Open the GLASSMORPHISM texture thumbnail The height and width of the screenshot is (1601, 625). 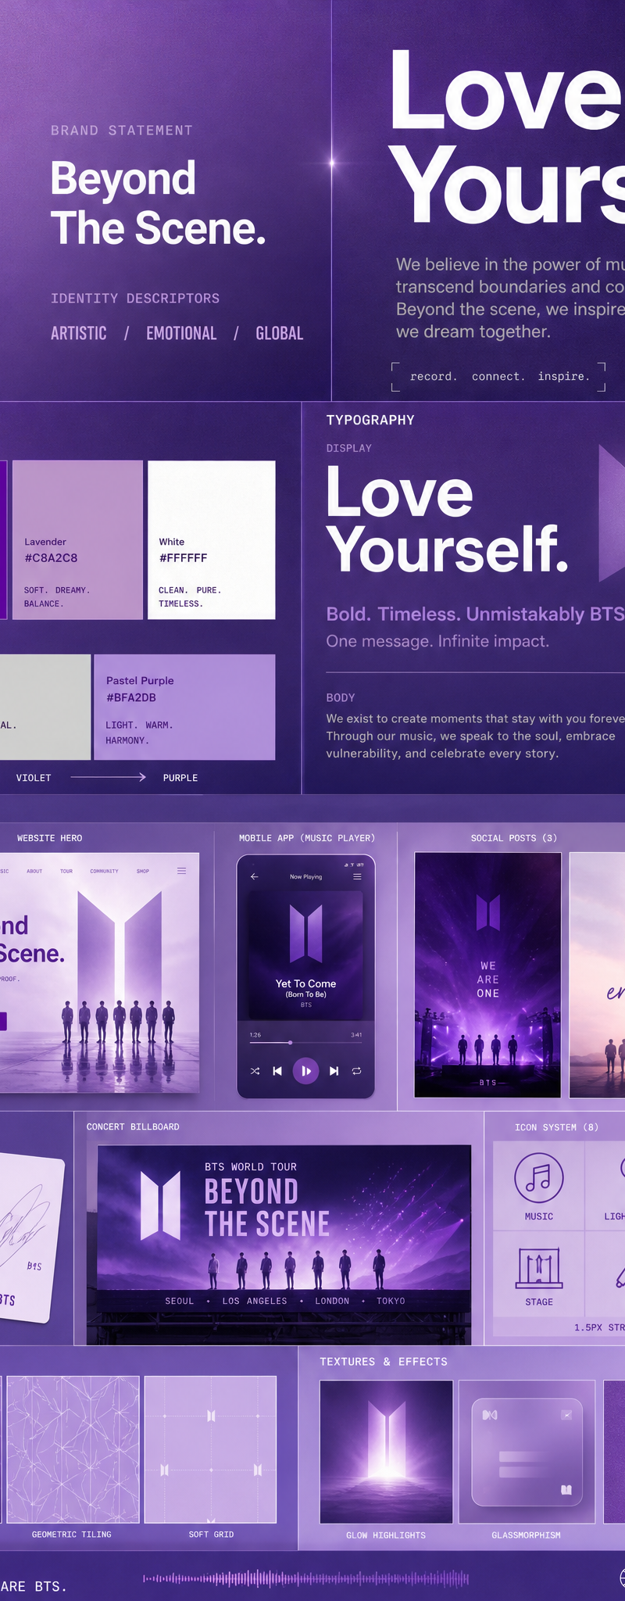pyautogui.click(x=527, y=1452)
